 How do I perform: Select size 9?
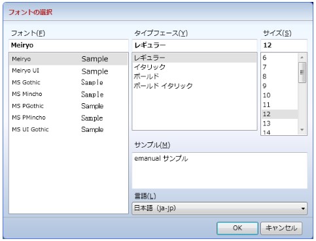tap(279, 86)
